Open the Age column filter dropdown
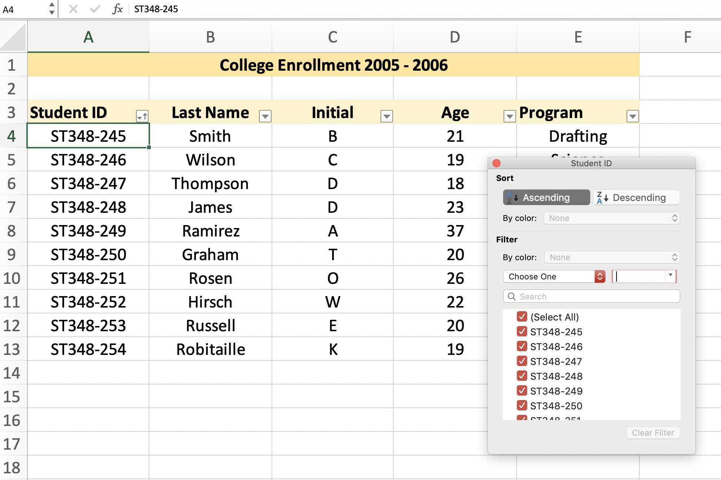Image resolution: width=721 pixels, height=480 pixels. click(510, 116)
